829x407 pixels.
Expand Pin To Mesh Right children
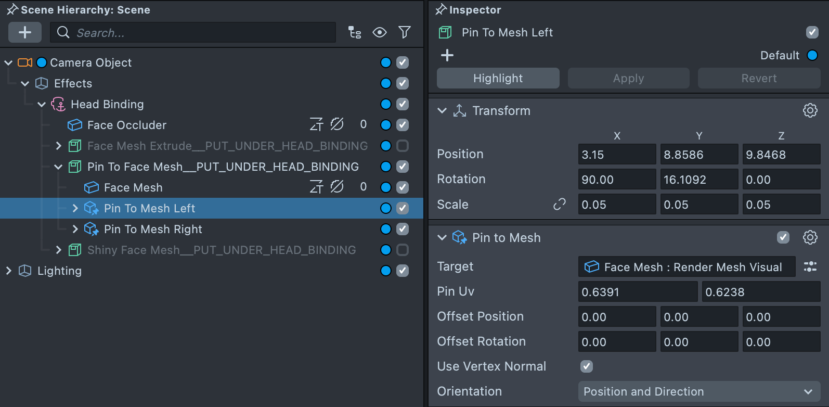pos(75,229)
